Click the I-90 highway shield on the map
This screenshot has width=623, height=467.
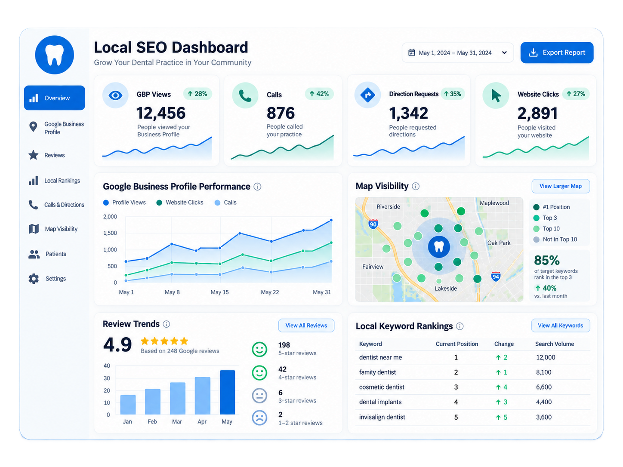[x=373, y=224]
